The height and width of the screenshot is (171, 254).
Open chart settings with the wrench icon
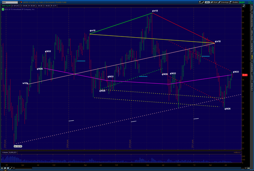(x=203, y=2)
